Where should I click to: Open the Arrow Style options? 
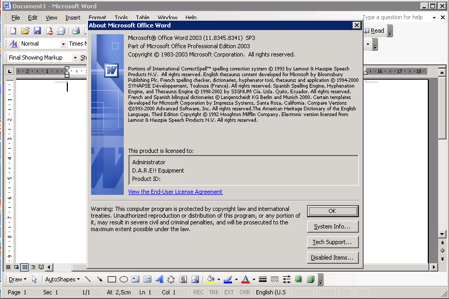coord(286,279)
